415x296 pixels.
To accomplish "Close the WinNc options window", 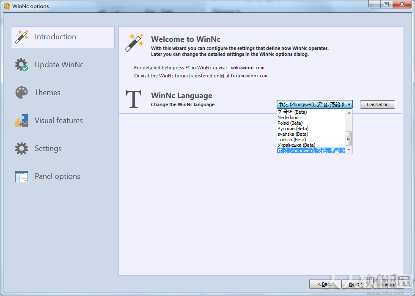I will [402, 5].
